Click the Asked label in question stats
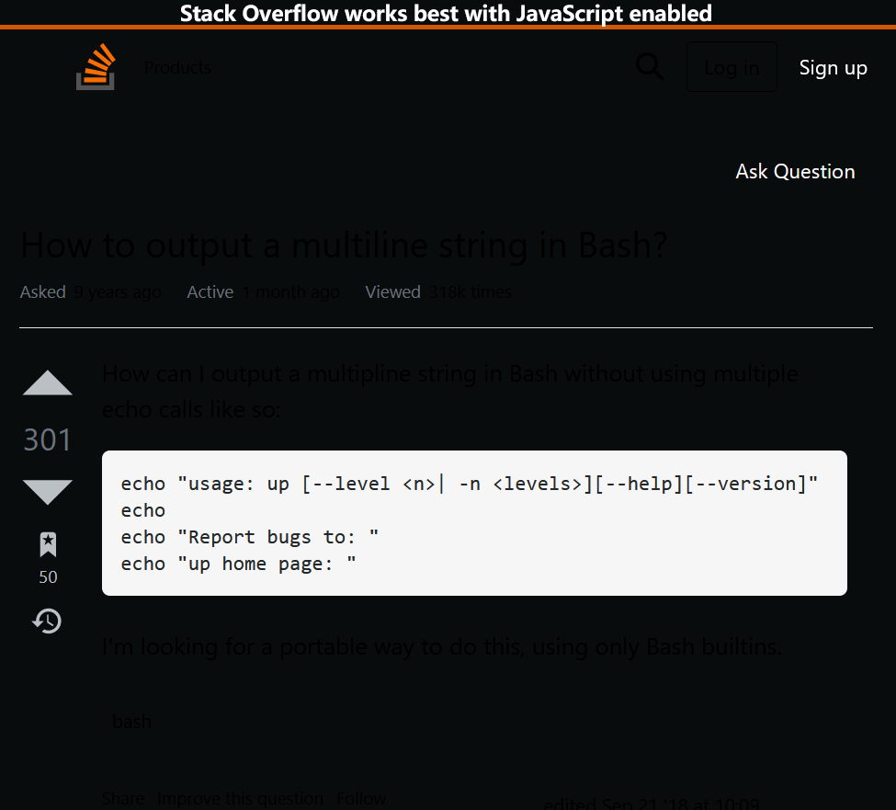This screenshot has width=896, height=810. pos(42,291)
